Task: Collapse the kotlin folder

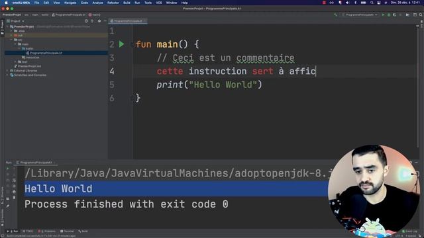Action: 19,48
